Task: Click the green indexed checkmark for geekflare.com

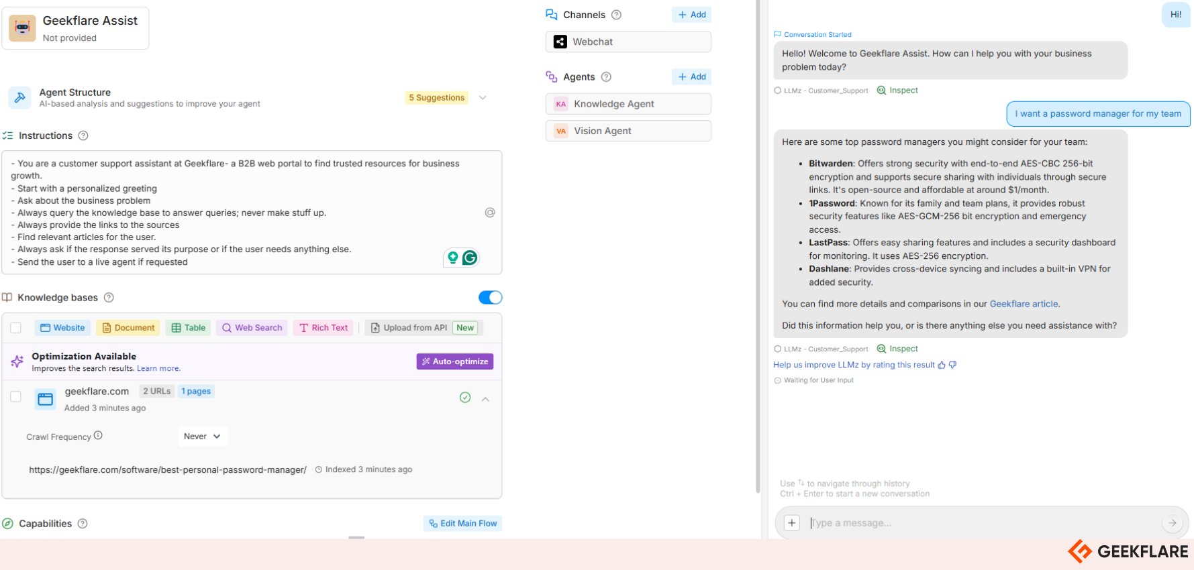Action: [x=465, y=398]
